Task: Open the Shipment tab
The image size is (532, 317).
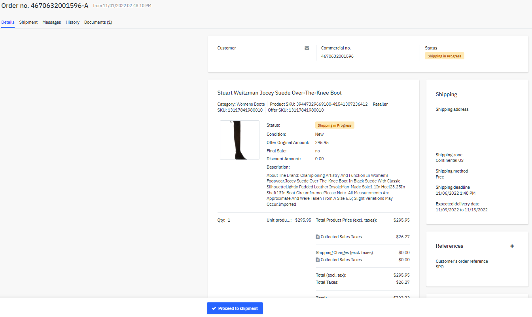Action: (28, 22)
